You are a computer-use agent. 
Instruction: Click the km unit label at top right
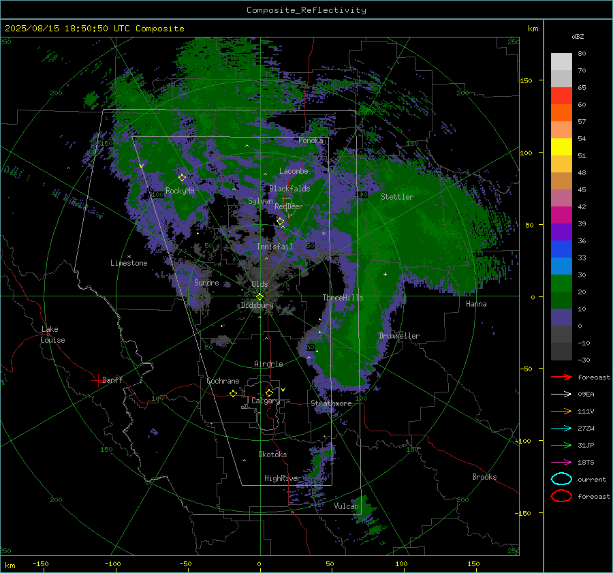coord(533,29)
